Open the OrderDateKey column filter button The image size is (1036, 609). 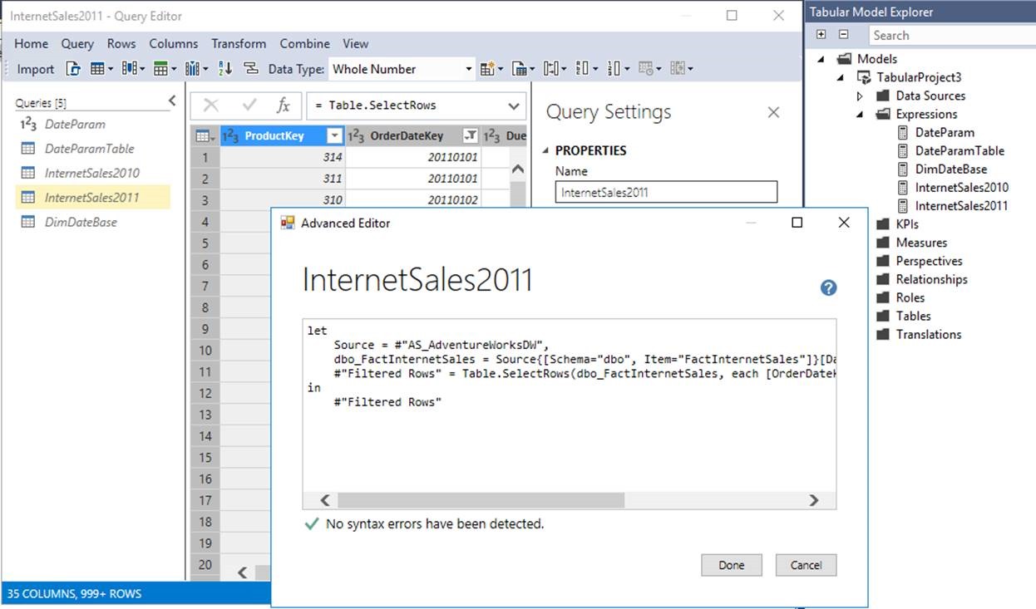pyautogui.click(x=471, y=135)
